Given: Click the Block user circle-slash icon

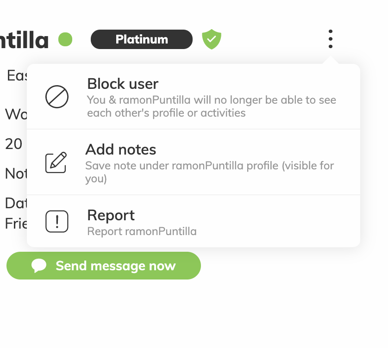Looking at the screenshot, I should 57,97.
